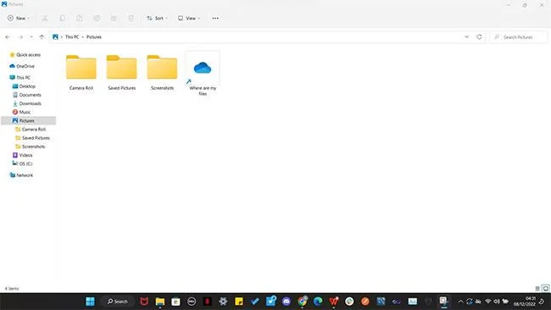Click the taskbar Search box
Screen dimensions: 551x310
tap(117, 302)
